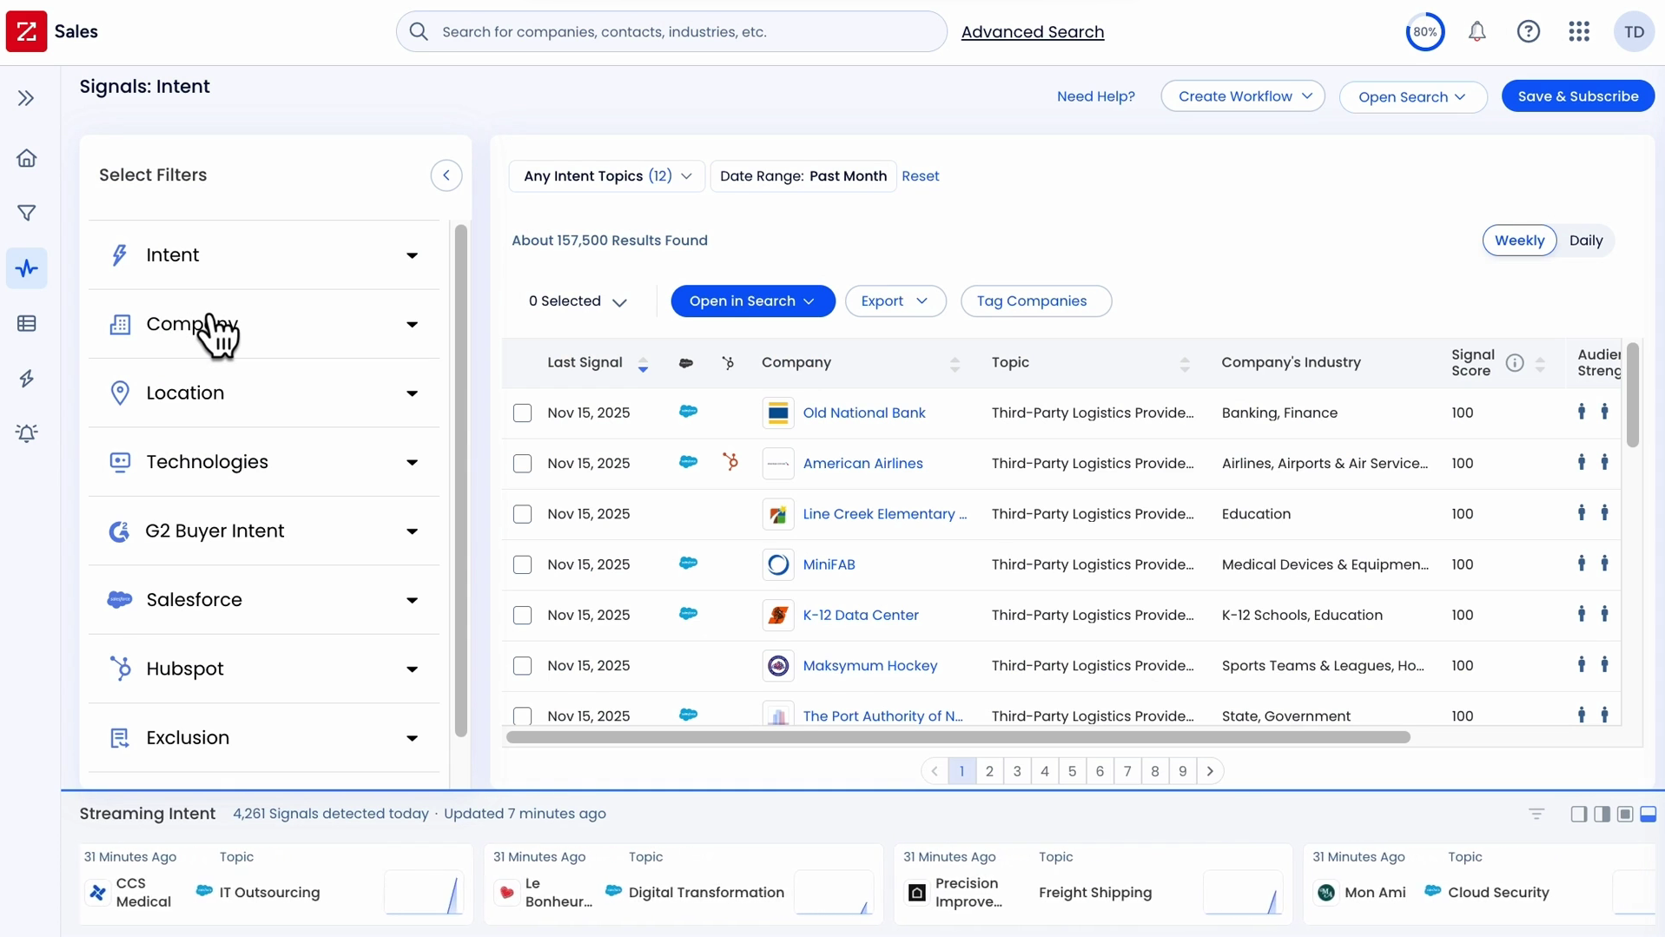The height and width of the screenshot is (937, 1665).
Task: Open the filter funnel sidebar icon
Action: point(27,213)
